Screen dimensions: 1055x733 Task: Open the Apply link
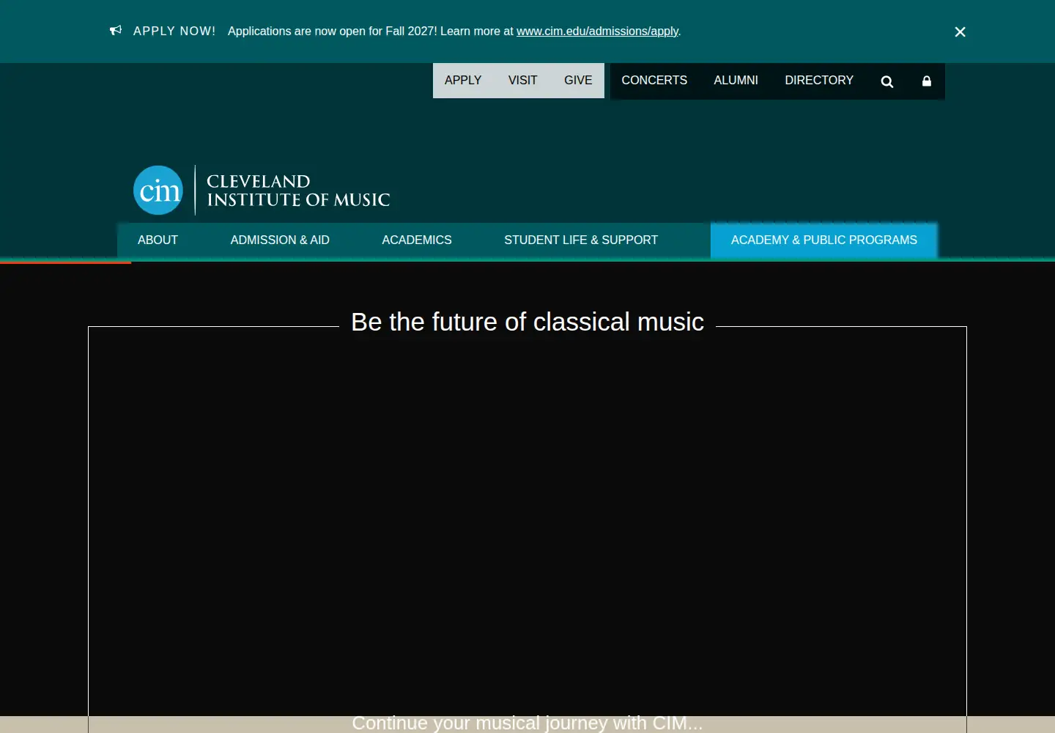tap(463, 81)
